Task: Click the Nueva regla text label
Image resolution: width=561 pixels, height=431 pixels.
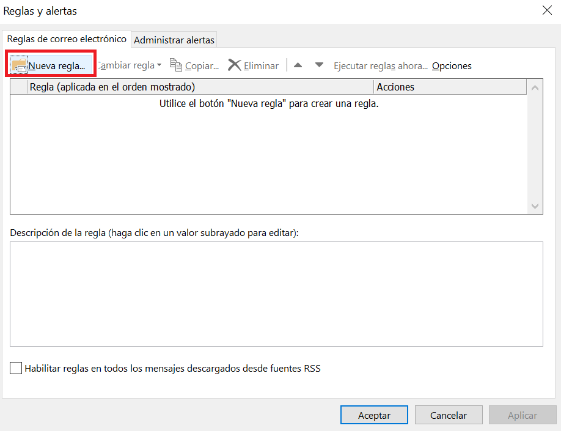Action: point(57,66)
